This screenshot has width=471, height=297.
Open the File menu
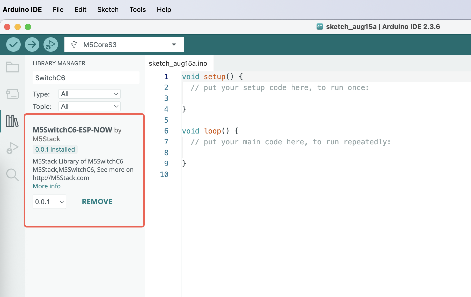[58, 10]
